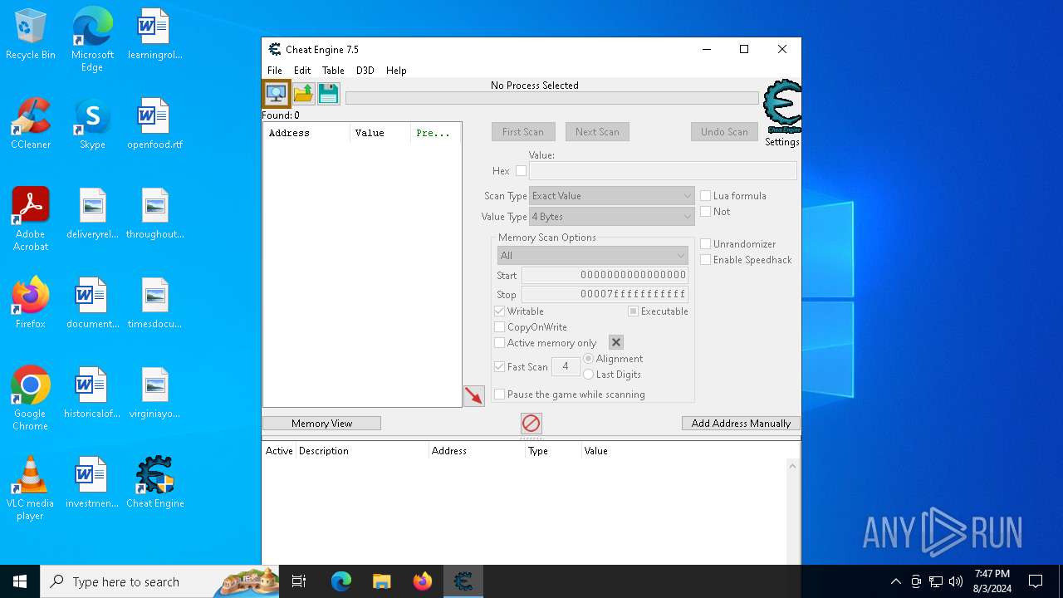Enable Active memory only checkbox
The height and width of the screenshot is (598, 1063).
(499, 343)
